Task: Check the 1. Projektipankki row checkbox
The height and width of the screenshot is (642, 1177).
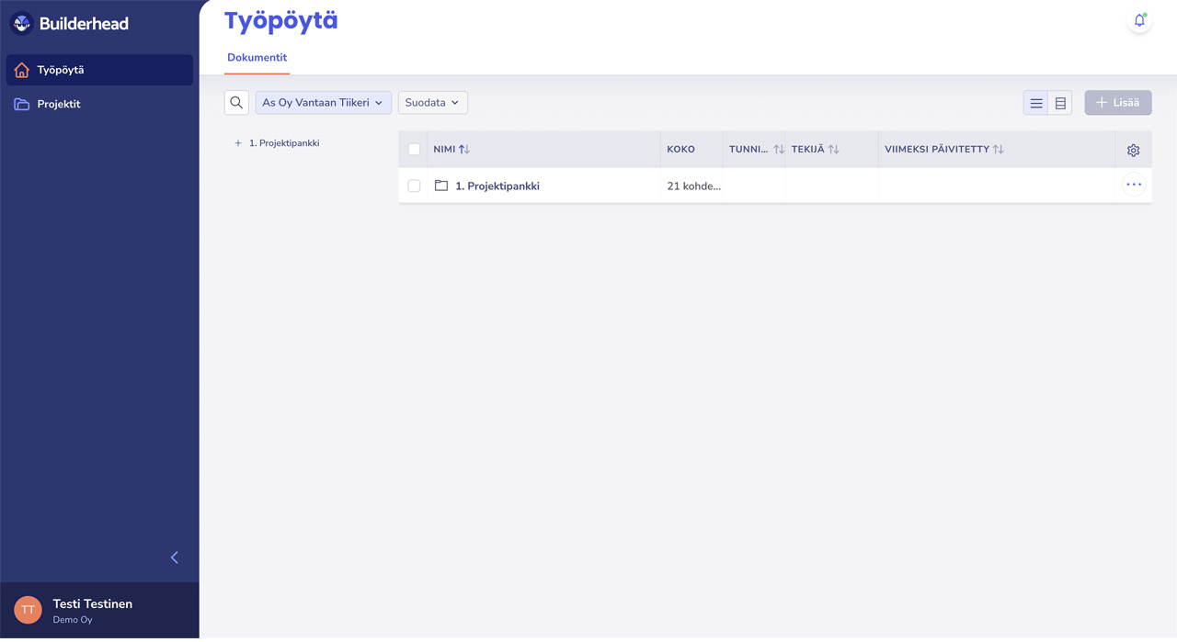Action: coord(414,186)
